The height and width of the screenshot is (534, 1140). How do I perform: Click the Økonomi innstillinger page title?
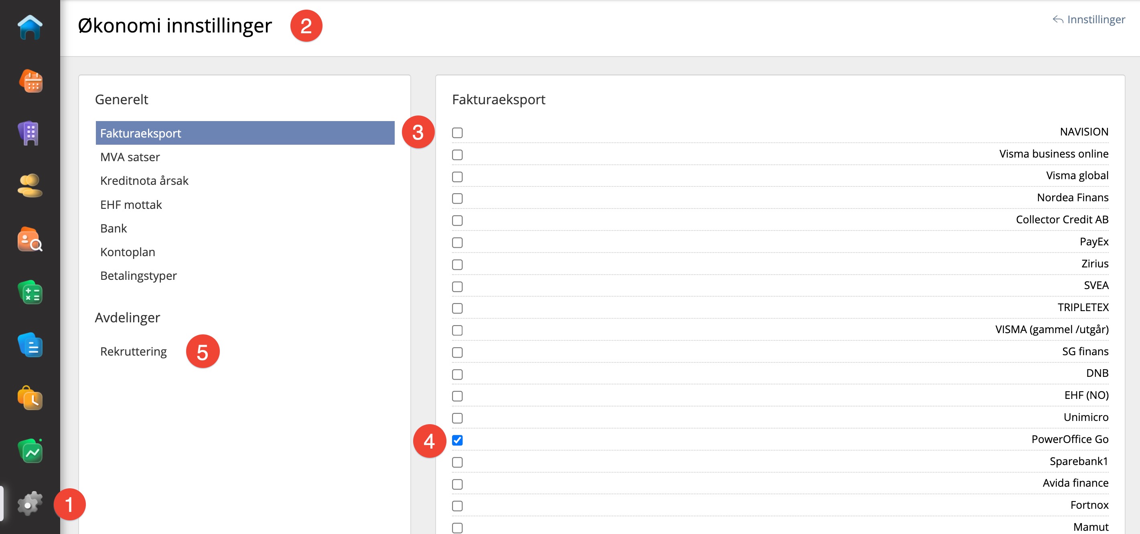[x=175, y=26]
